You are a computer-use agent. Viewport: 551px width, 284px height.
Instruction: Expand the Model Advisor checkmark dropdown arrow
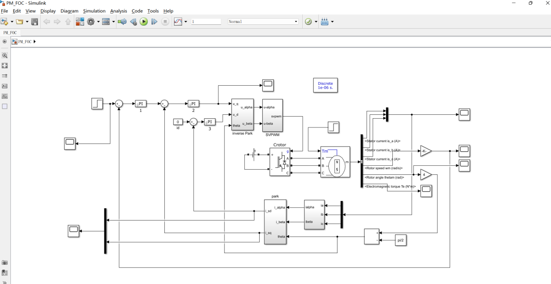[x=315, y=22]
